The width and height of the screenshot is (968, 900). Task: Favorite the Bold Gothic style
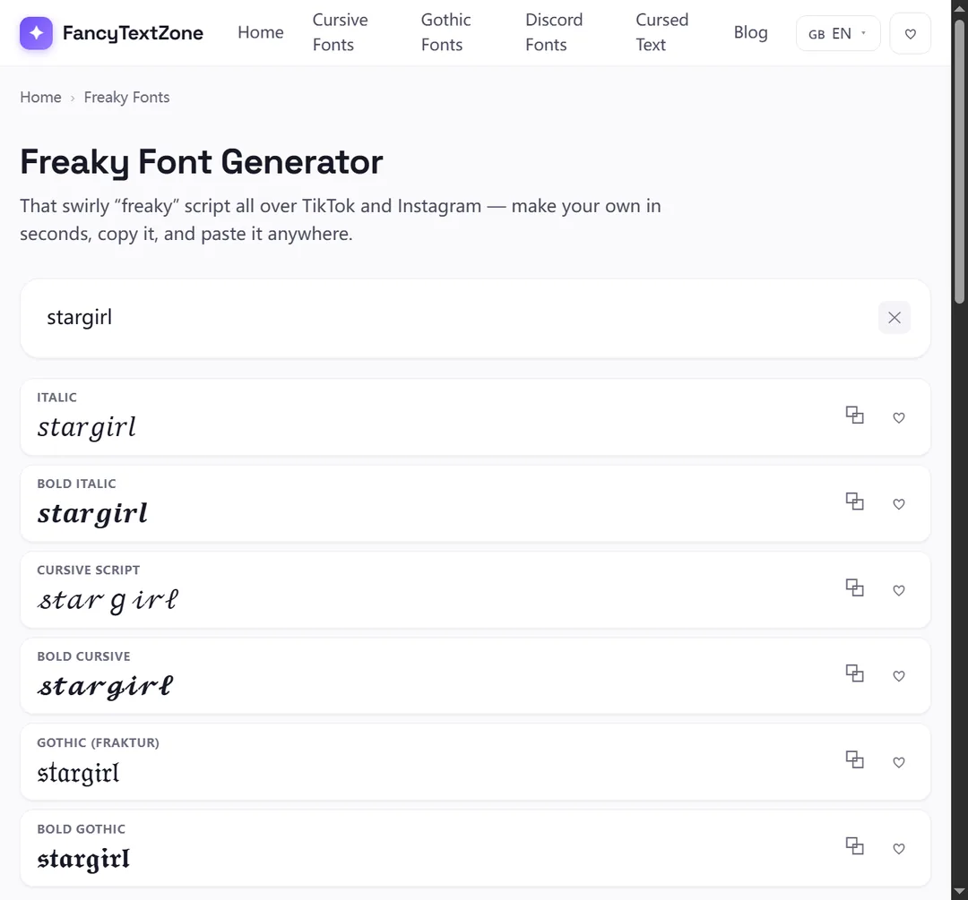click(x=899, y=849)
